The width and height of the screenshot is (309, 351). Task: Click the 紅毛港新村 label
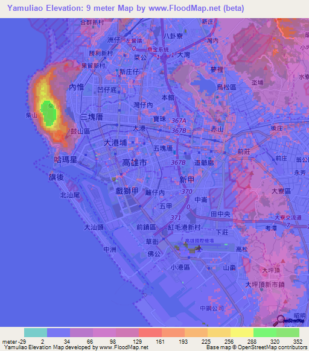pyautogui.click(x=184, y=227)
